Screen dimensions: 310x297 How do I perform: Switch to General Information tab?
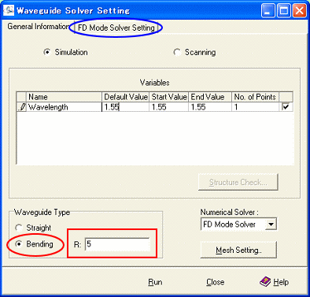38,27
